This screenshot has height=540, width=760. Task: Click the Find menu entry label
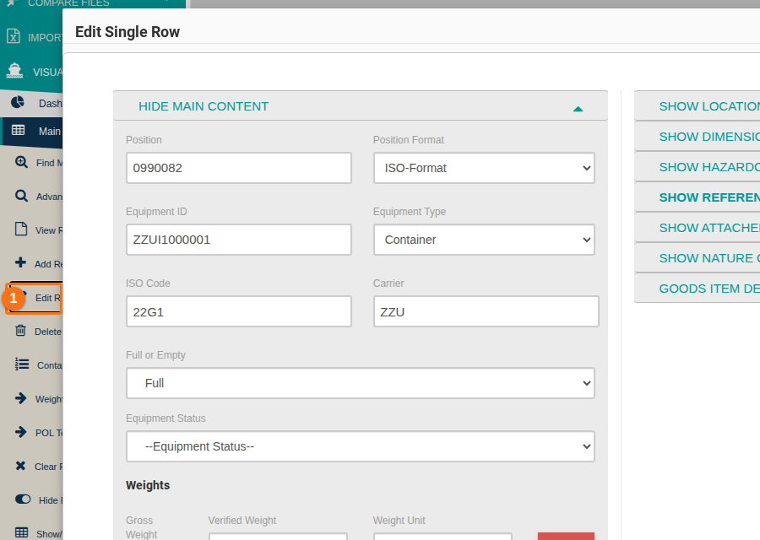point(49,163)
